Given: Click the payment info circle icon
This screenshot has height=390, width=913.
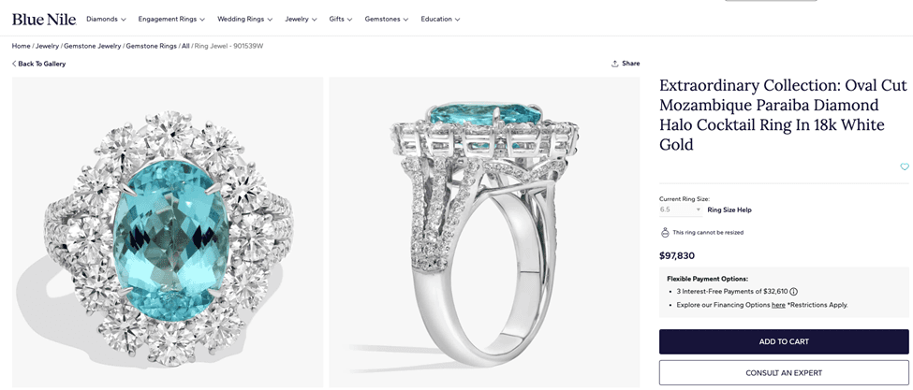Looking at the screenshot, I should pyautogui.click(x=794, y=292).
